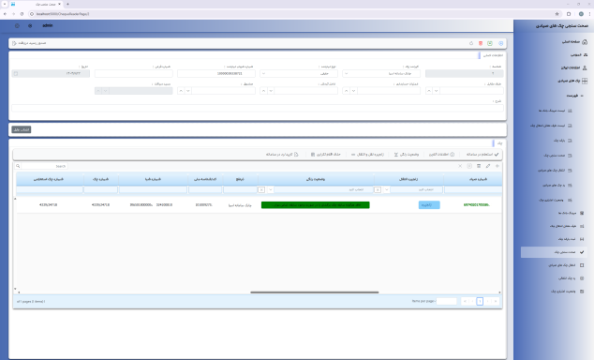Open the browser extensions icon
The height and width of the screenshot is (360, 594).
[569, 14]
